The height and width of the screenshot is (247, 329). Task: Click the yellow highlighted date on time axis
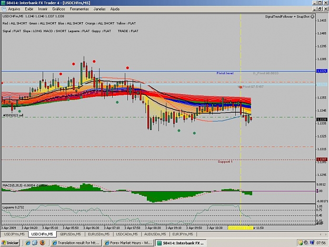[x=241, y=228]
